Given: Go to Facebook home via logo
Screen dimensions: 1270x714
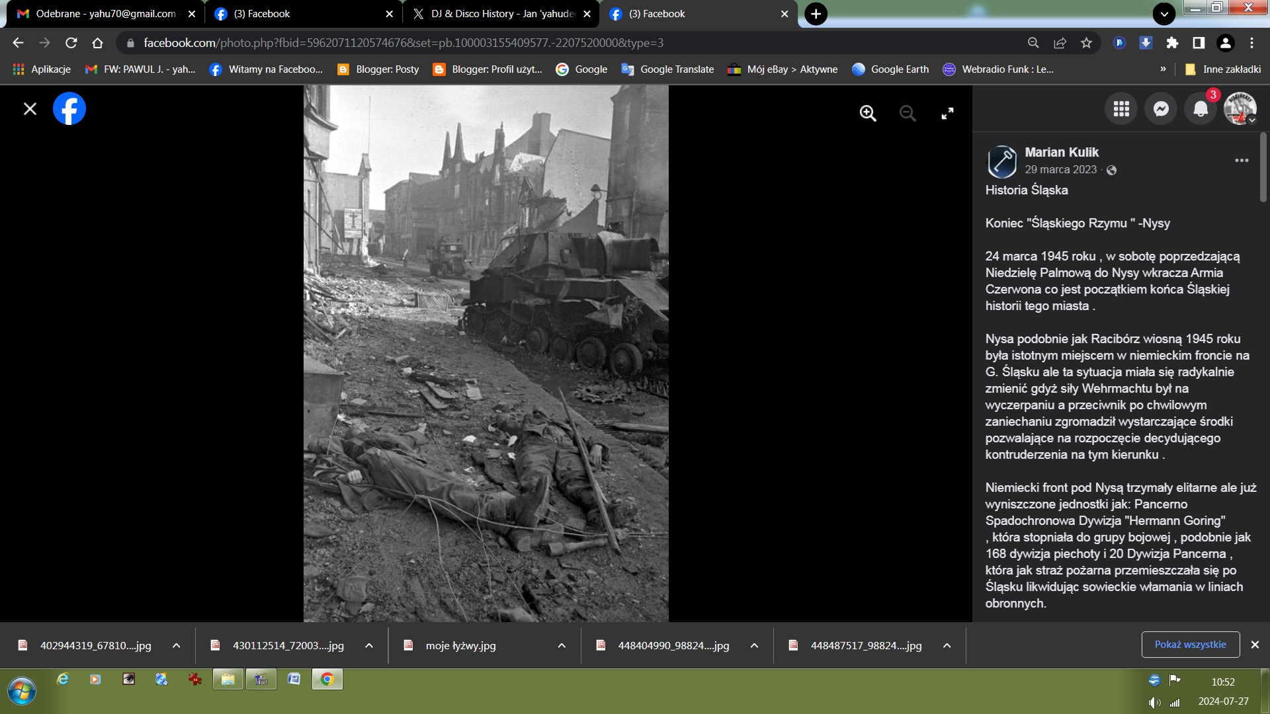Looking at the screenshot, I should point(69,109).
